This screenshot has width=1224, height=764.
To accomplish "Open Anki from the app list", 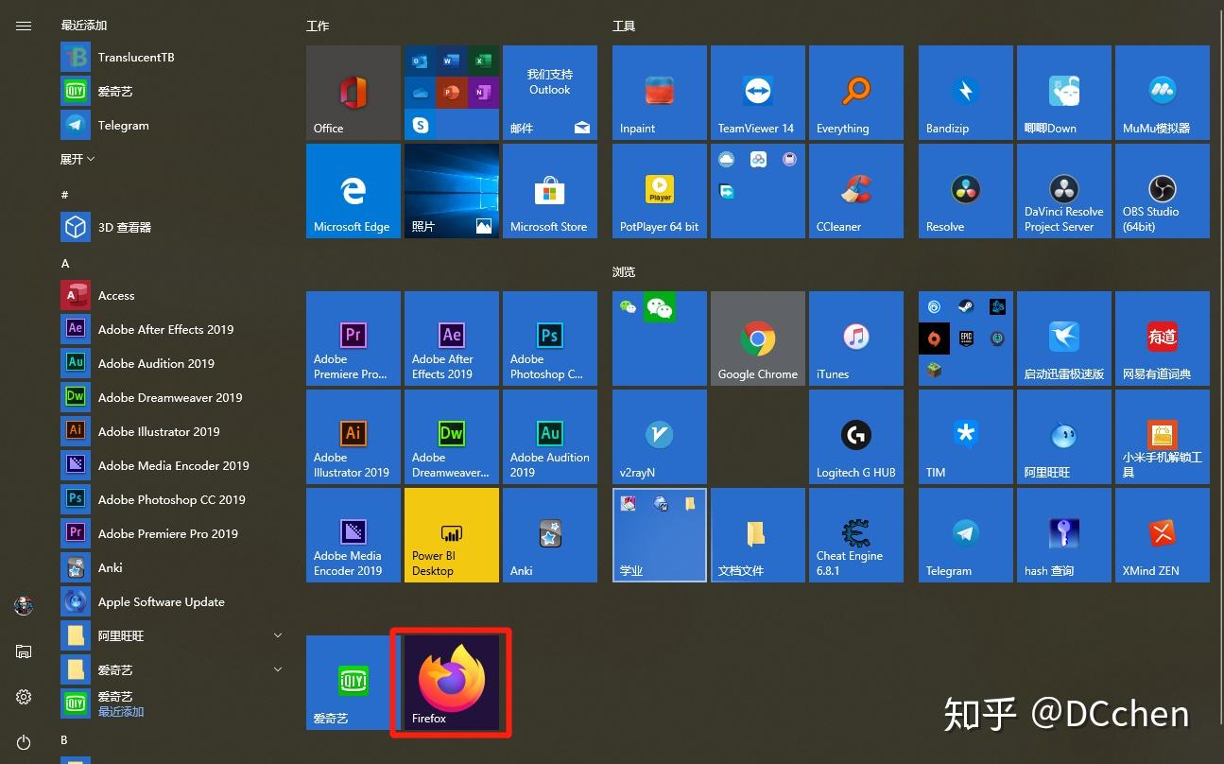I will coord(173,567).
